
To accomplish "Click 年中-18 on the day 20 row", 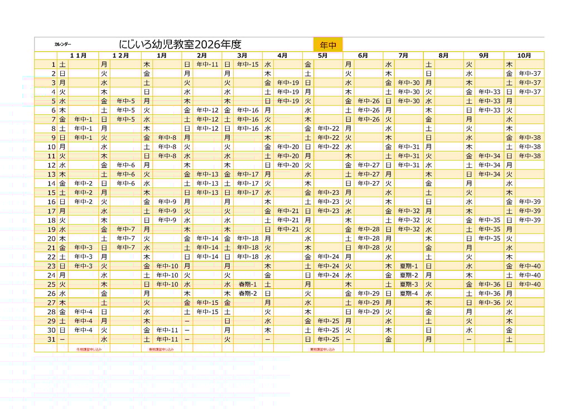I will click(248, 238).
